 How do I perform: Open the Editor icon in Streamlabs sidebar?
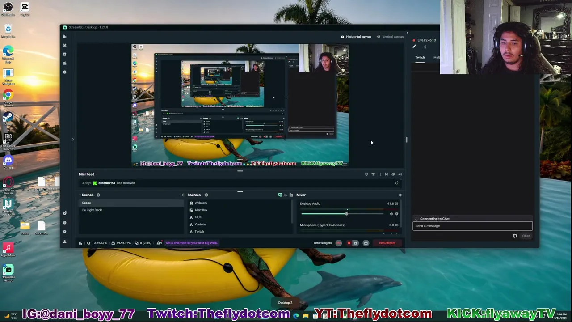(x=65, y=36)
